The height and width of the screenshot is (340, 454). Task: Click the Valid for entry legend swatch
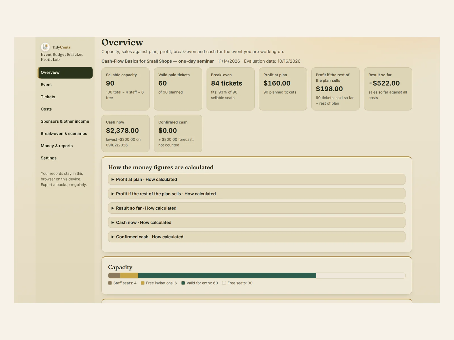pyautogui.click(x=183, y=283)
